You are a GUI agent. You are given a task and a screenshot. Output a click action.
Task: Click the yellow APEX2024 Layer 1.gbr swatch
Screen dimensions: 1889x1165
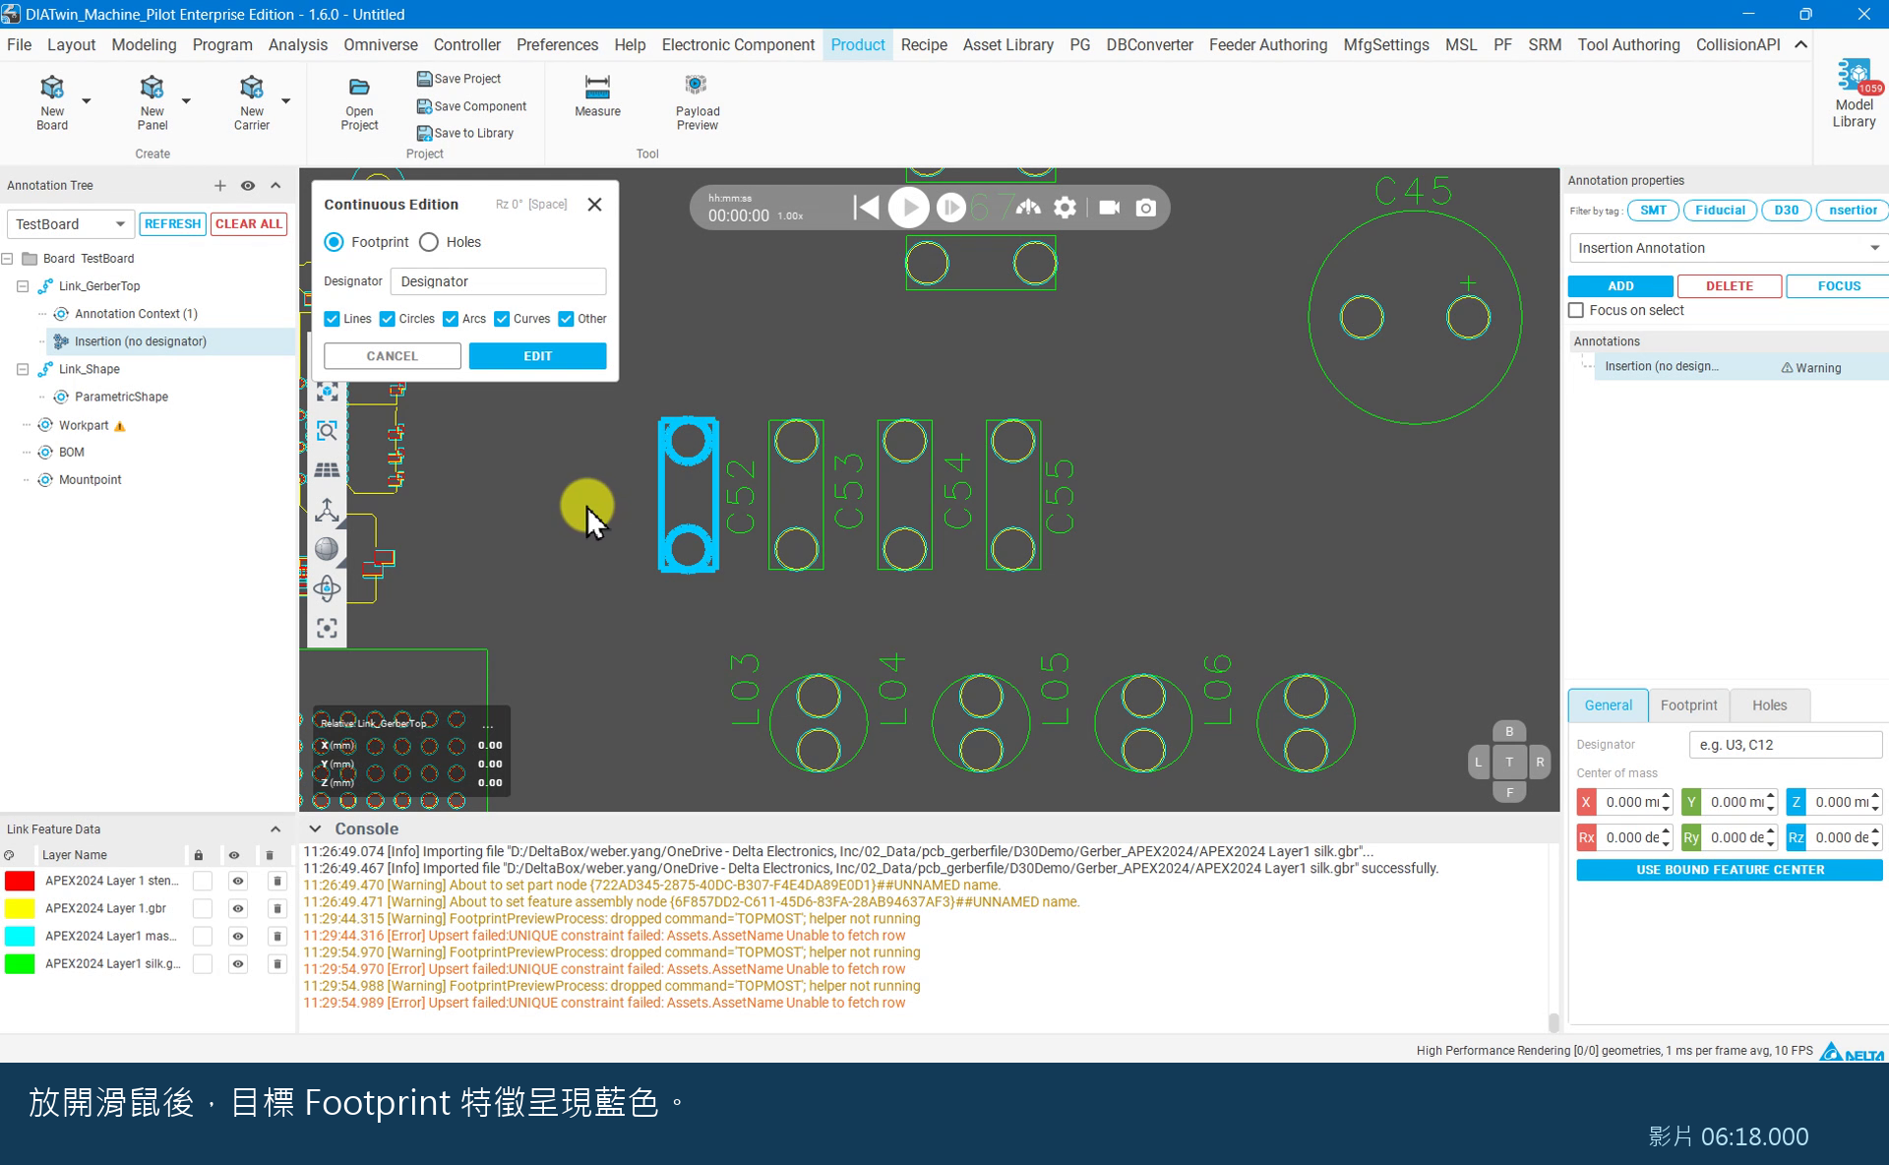pos(20,908)
